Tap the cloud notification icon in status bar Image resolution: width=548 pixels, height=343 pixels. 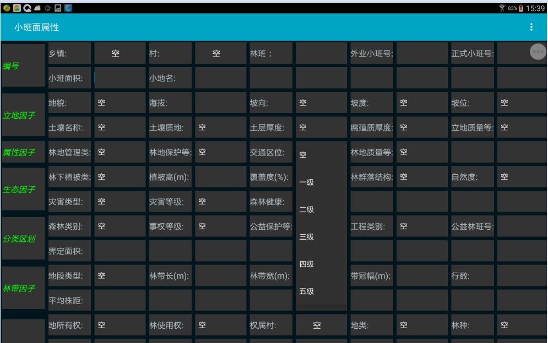point(37,8)
